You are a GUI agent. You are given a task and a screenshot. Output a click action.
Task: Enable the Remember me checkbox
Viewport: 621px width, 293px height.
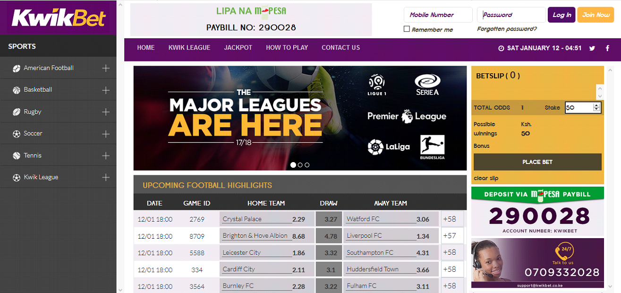pyautogui.click(x=407, y=29)
